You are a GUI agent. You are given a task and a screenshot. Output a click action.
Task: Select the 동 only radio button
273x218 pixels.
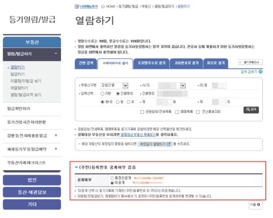pos(118,102)
